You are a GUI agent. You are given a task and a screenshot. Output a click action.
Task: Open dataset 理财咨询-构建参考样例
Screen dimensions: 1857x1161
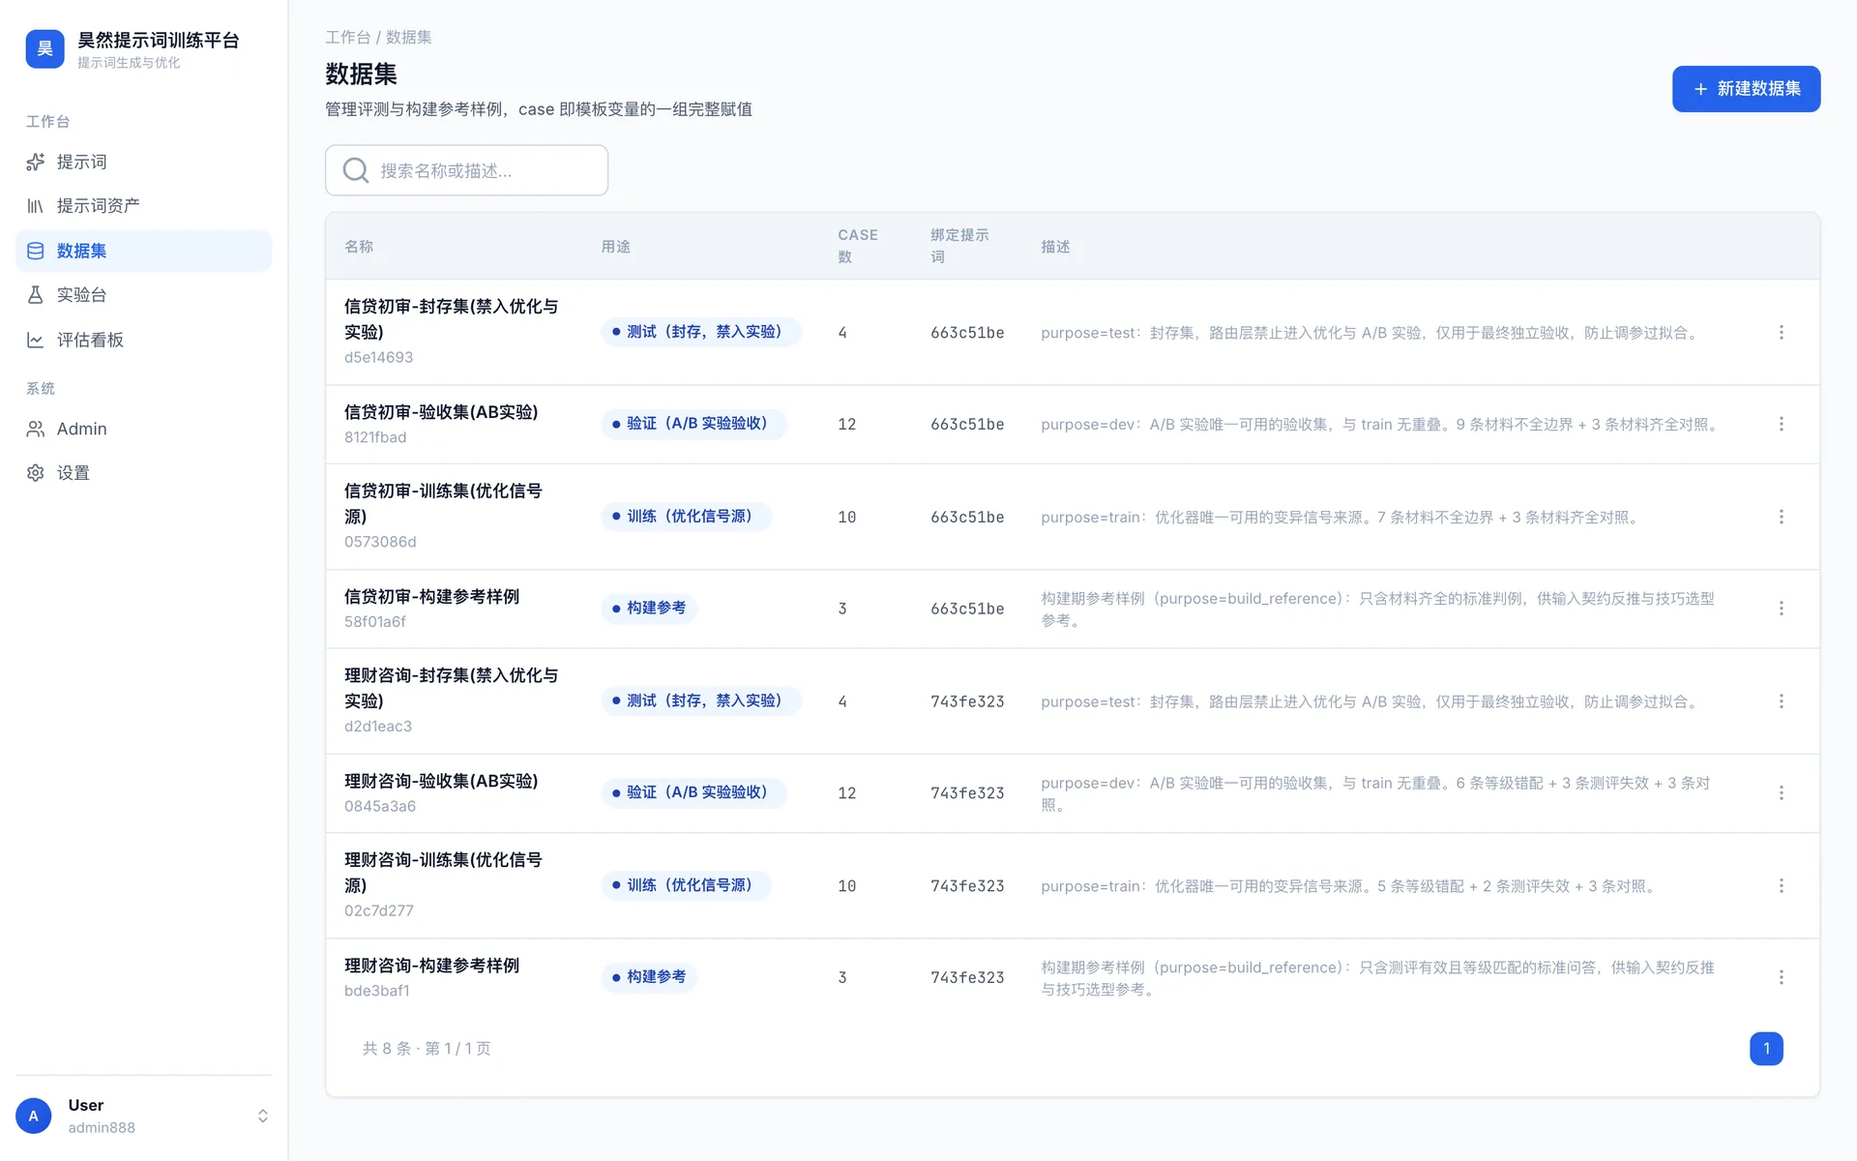point(431,966)
